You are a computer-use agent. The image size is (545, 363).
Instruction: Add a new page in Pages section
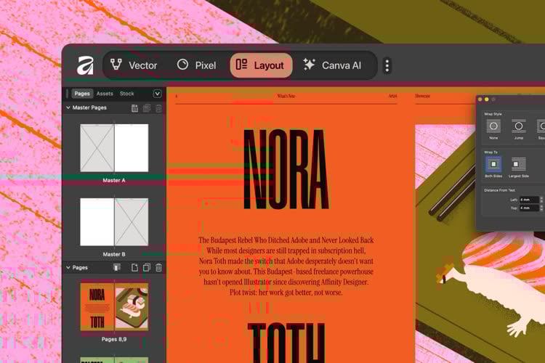click(134, 268)
